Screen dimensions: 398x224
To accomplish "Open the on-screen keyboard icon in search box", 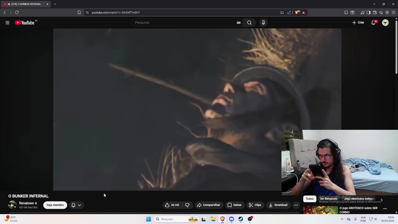I will point(238,22).
